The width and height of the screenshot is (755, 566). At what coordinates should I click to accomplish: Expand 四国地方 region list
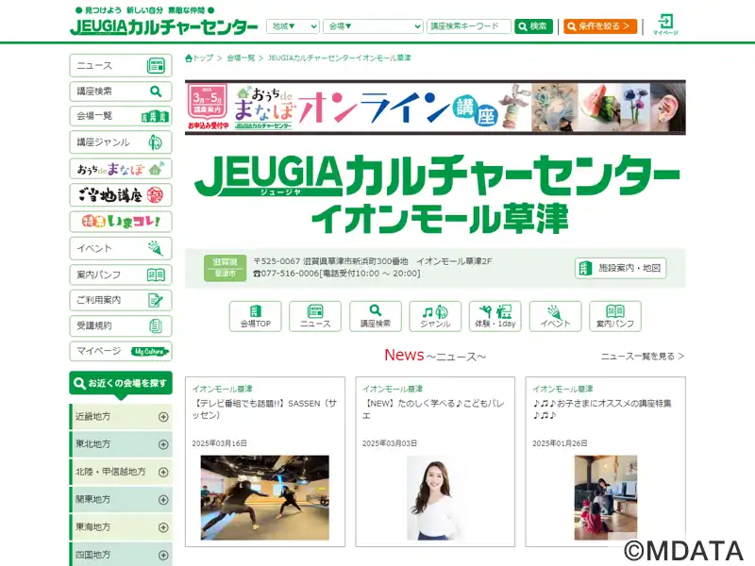[x=121, y=555]
